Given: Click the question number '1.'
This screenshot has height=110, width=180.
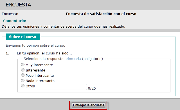Looking at the screenshot, I should [8, 53].
